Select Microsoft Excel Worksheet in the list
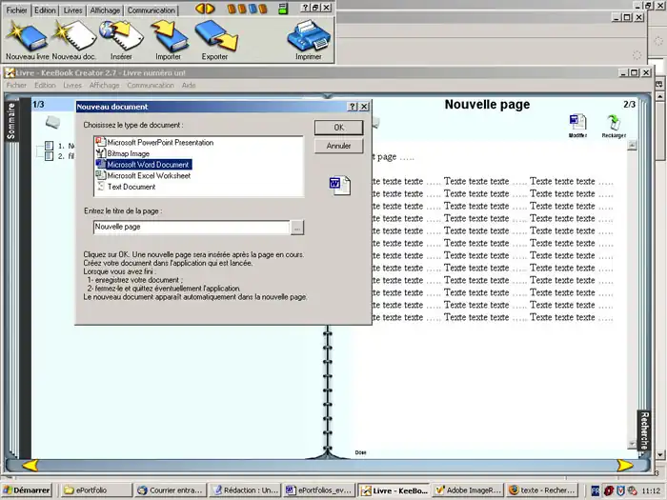Screen dimensions: 667x500 point(148,176)
